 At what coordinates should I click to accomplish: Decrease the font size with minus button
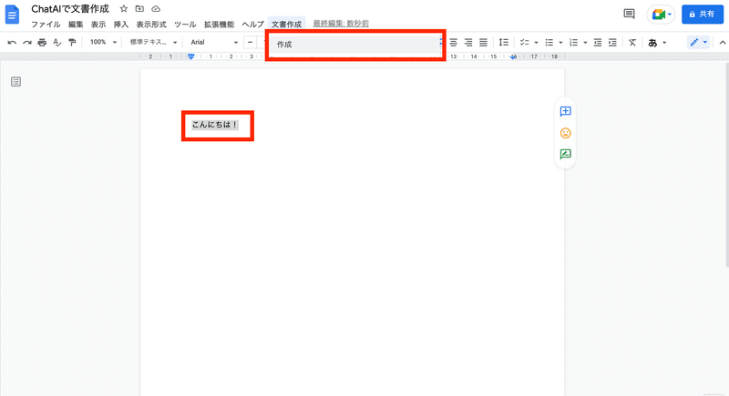250,43
